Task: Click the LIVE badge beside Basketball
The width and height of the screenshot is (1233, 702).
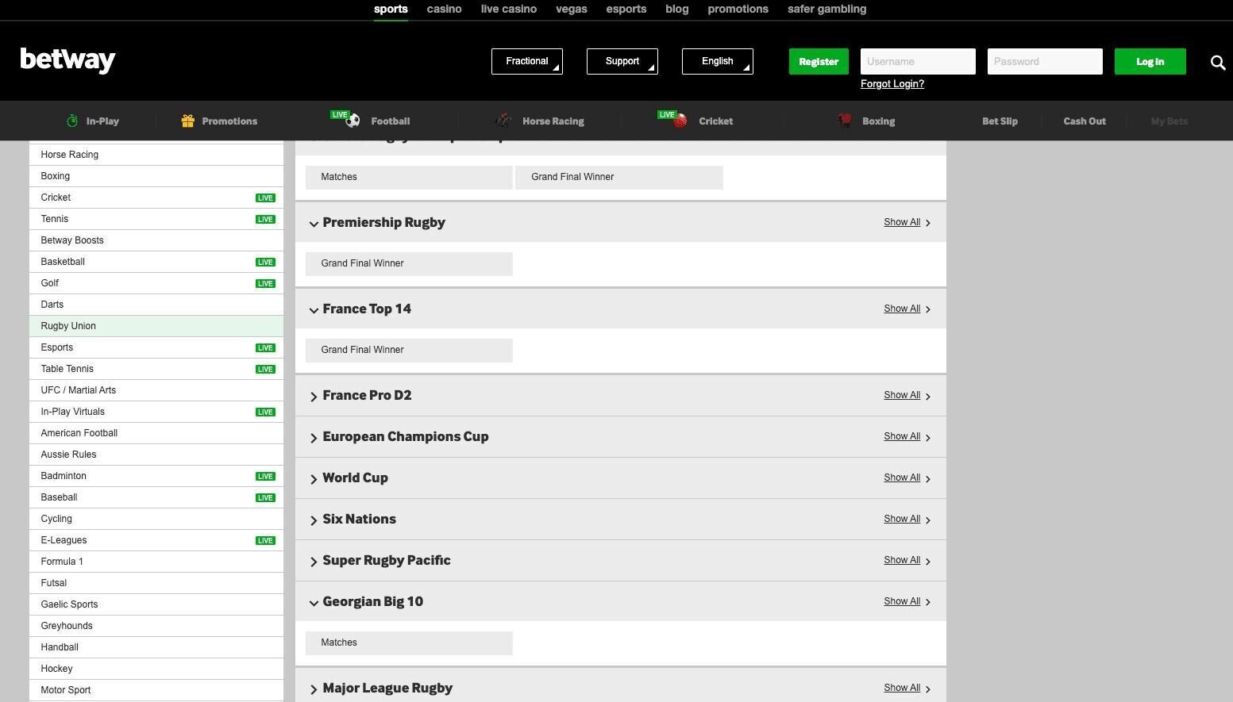Action: (x=265, y=263)
